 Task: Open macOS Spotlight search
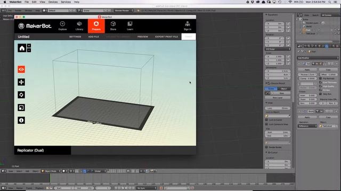click(x=330, y=2)
